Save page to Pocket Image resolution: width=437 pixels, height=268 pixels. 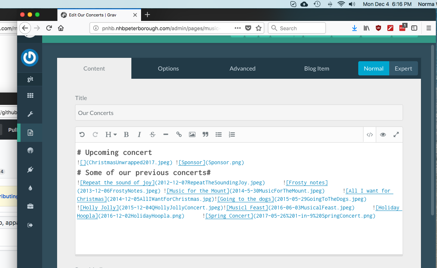click(x=248, y=28)
